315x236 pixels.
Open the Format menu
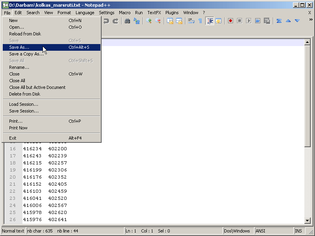tap(64, 13)
